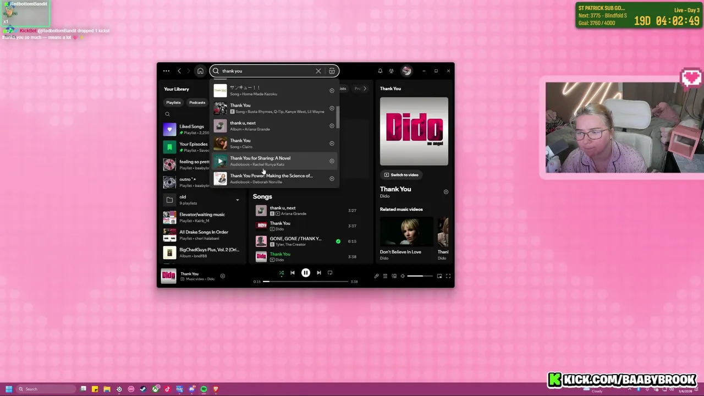704x396 pixels.
Task: Open the lyrics microphone icon
Action: point(376,276)
